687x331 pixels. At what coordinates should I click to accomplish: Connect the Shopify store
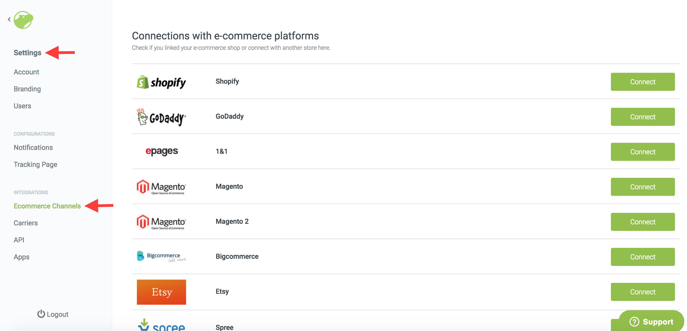point(643,82)
